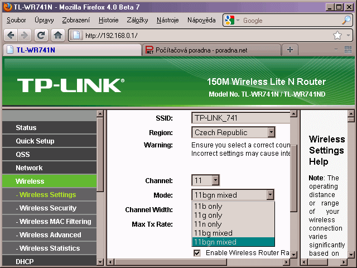Image resolution: width=357 pixels, height=268 pixels.
Task: Open Wireless MAC Filtering submenu item
Action: (x=50, y=222)
